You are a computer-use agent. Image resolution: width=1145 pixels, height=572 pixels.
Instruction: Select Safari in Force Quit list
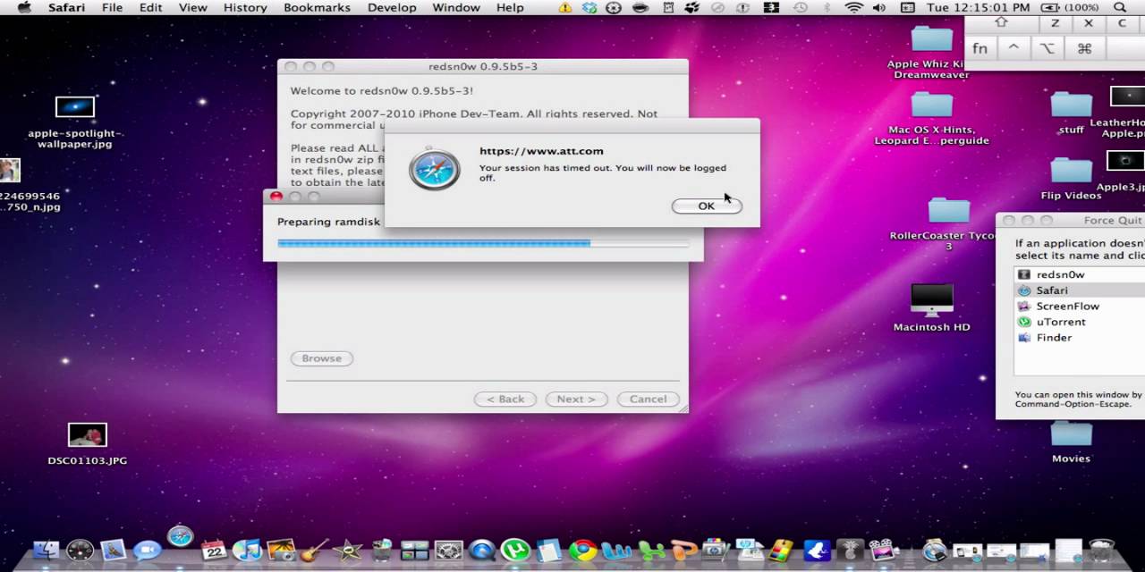point(1080,290)
